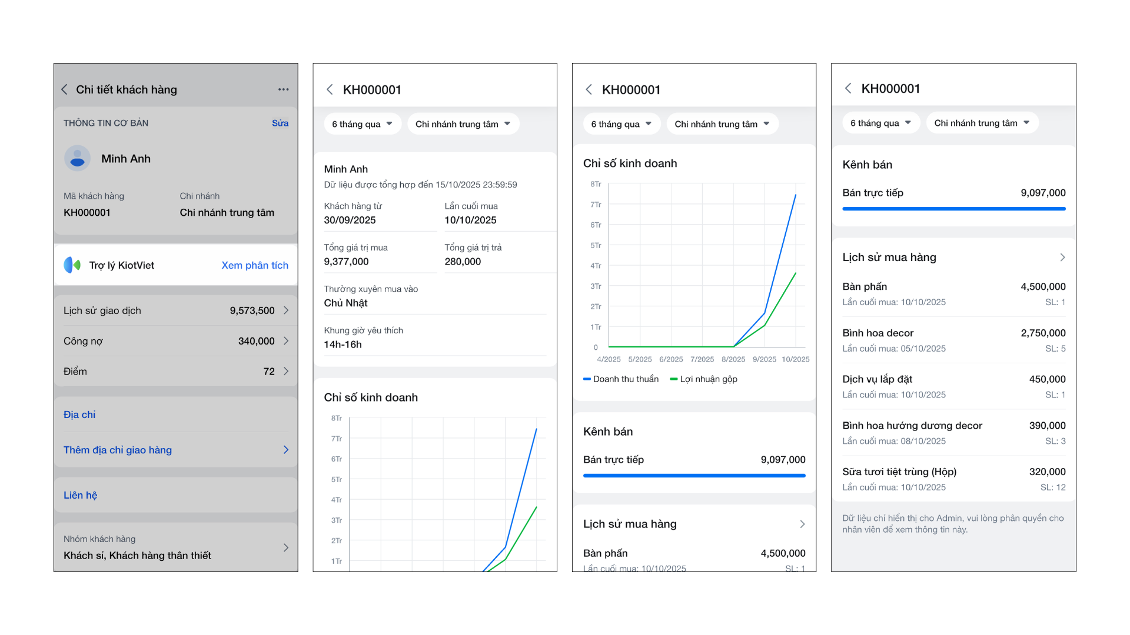The width and height of the screenshot is (1130, 635).
Task: Click Sửa link in Thông tin cơ bản
Action: 280,123
